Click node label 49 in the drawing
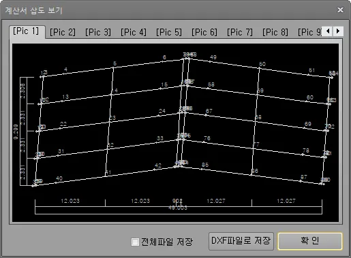Screen dimensions: 351x258 tap(213, 57)
